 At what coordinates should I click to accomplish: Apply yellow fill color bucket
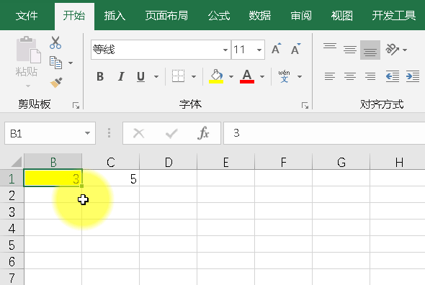(x=216, y=76)
